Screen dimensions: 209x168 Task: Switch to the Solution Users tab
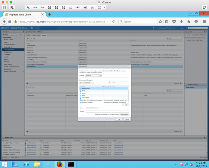click(36, 35)
